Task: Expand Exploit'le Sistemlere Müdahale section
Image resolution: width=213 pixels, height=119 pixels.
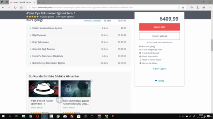Action: tap(79, 56)
